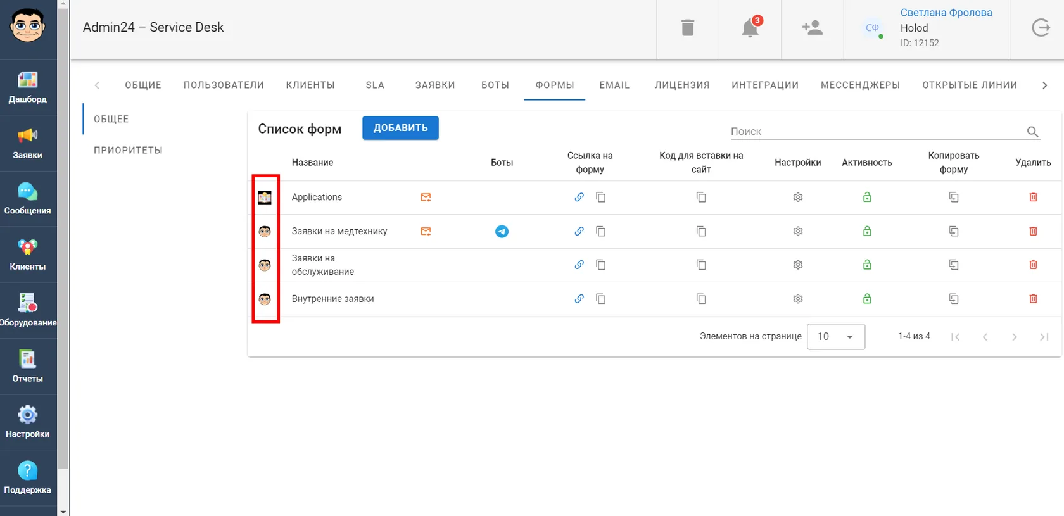This screenshot has height=516, width=1064.
Task: Select the Приоритеты side menu item
Action: click(x=129, y=150)
